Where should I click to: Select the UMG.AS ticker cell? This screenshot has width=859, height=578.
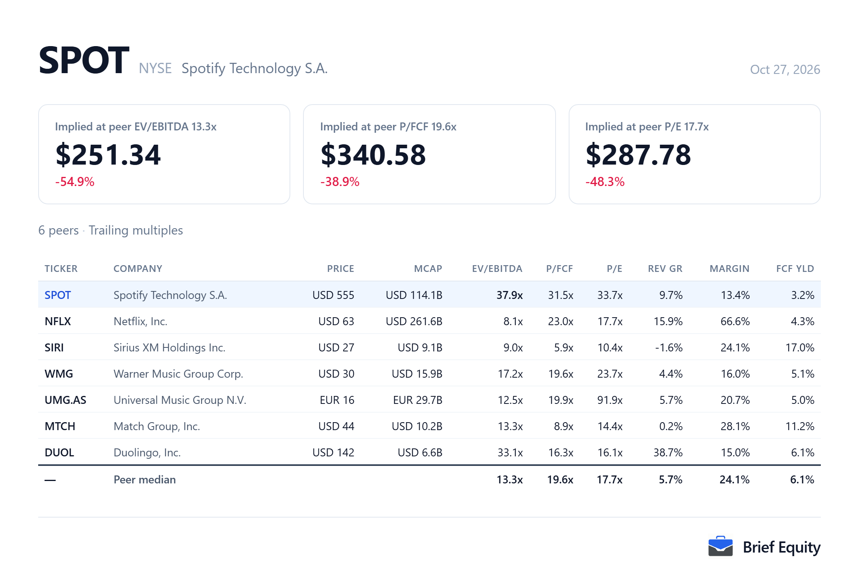[x=66, y=400]
